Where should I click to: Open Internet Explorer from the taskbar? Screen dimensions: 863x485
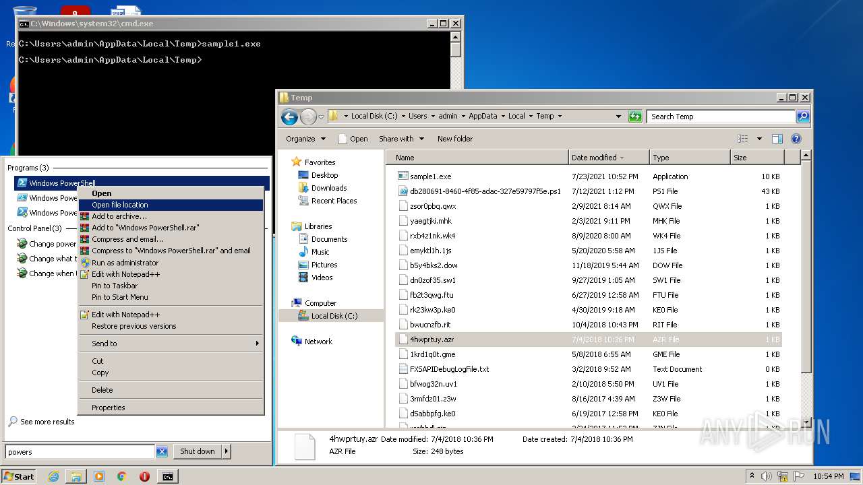(53, 476)
